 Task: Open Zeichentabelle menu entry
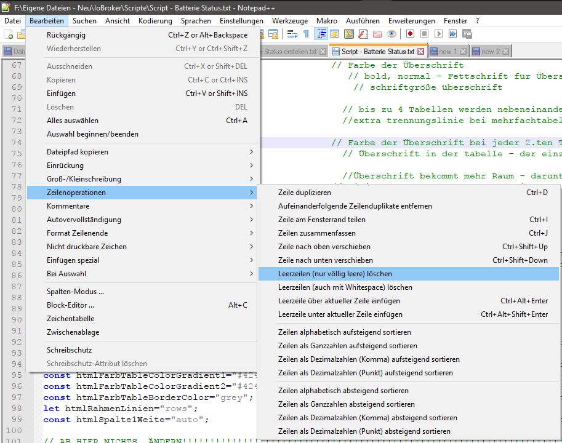pos(142,319)
